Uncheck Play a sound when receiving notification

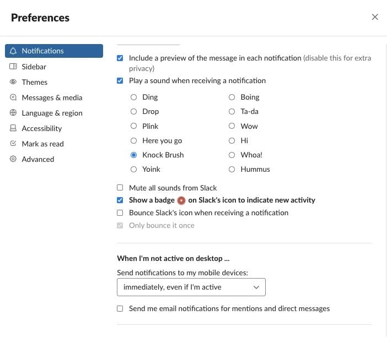click(x=120, y=80)
